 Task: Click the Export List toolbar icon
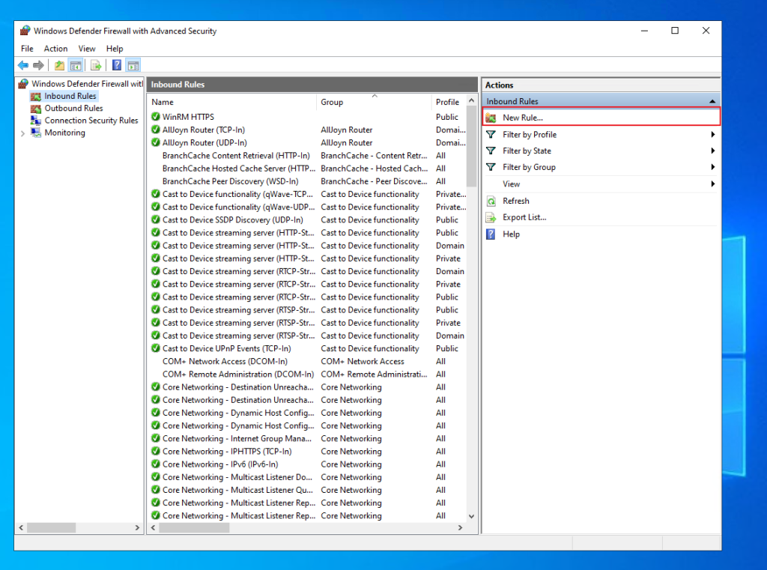click(97, 65)
